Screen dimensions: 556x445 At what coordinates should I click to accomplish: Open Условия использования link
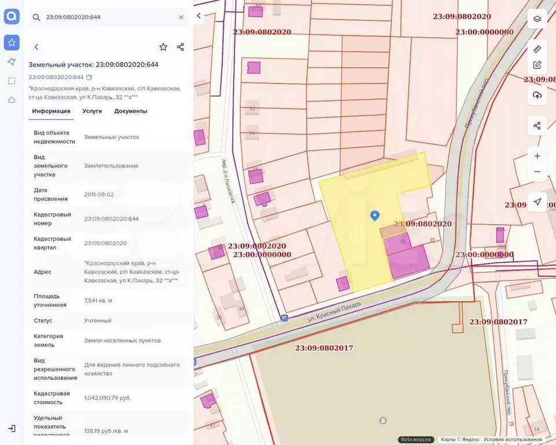(x=513, y=439)
